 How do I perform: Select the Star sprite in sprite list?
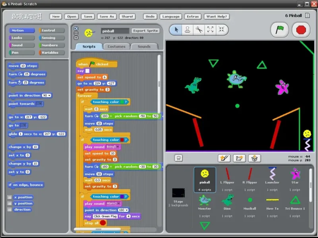coord(295,180)
